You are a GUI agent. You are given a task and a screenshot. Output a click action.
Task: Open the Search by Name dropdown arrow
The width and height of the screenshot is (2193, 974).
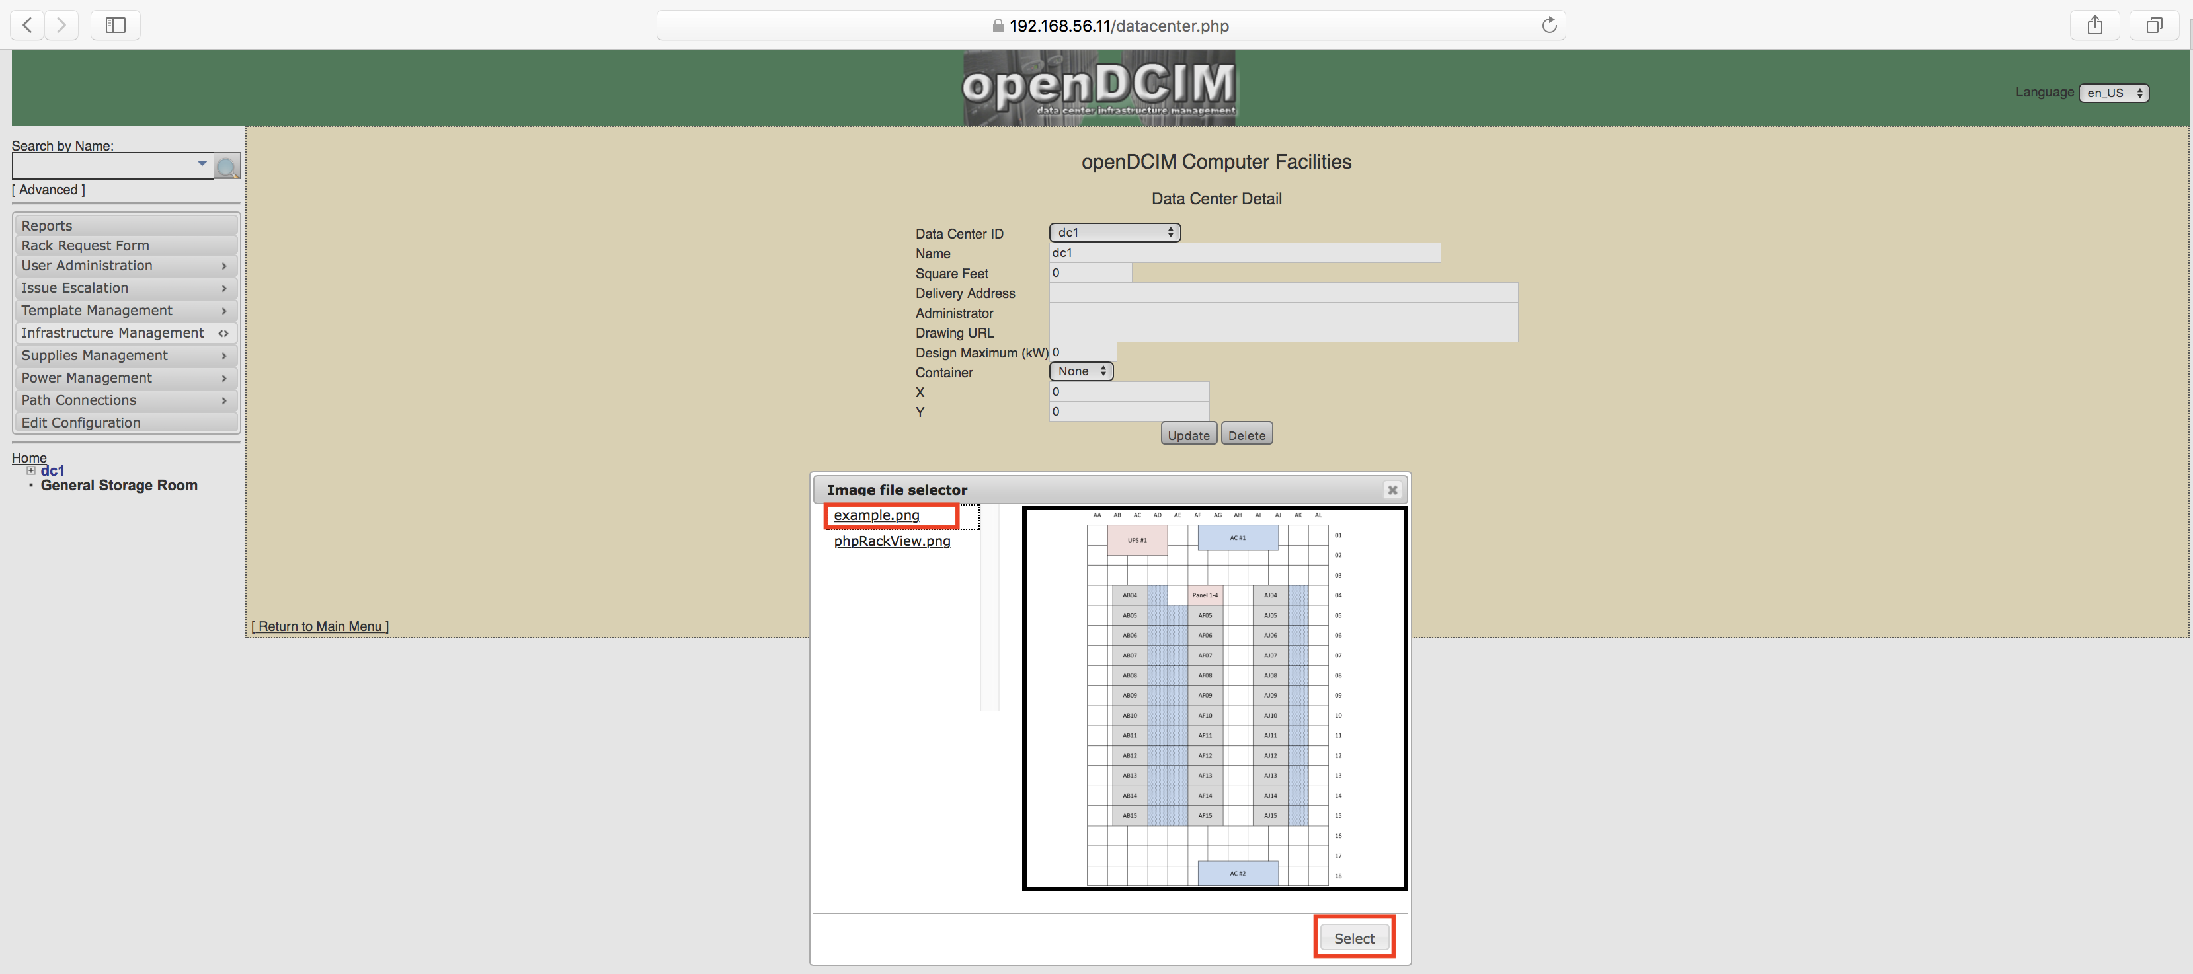pyautogui.click(x=202, y=163)
